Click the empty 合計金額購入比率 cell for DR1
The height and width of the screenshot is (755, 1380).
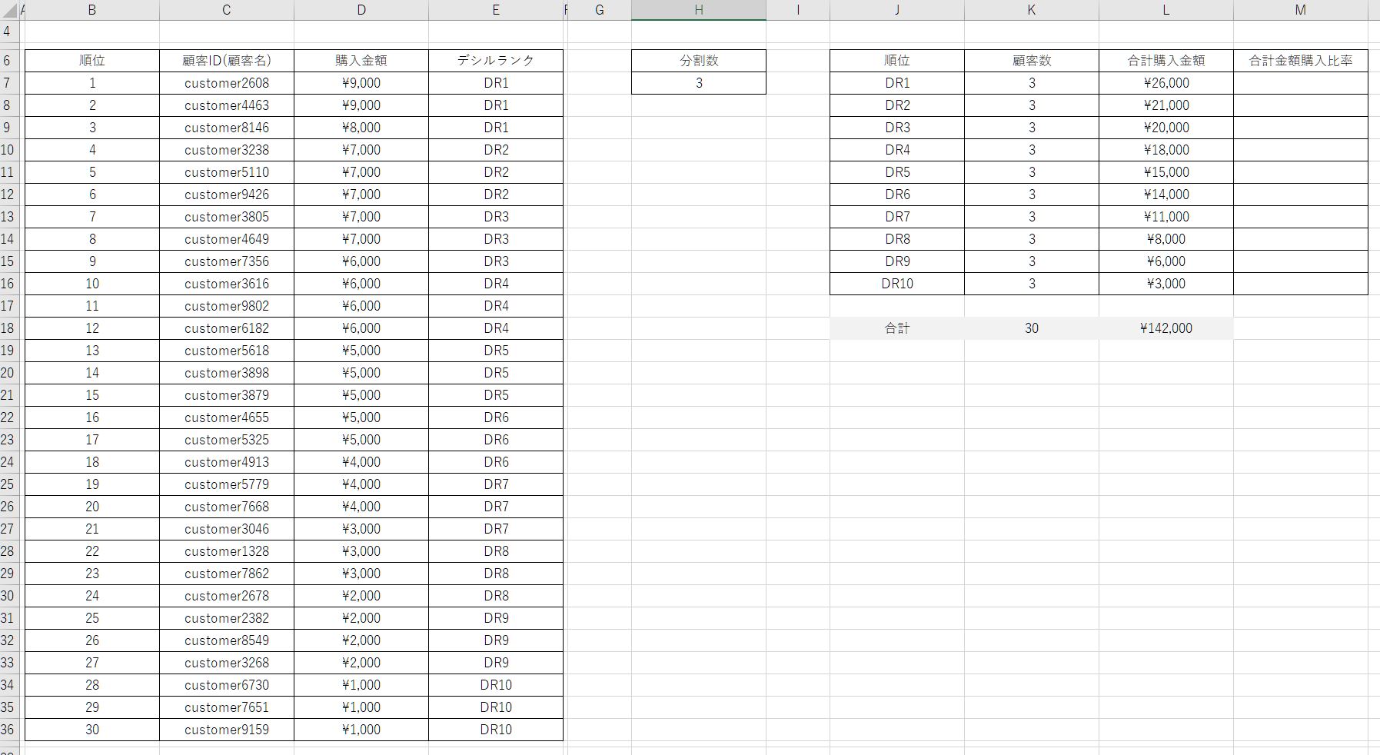tap(1300, 83)
